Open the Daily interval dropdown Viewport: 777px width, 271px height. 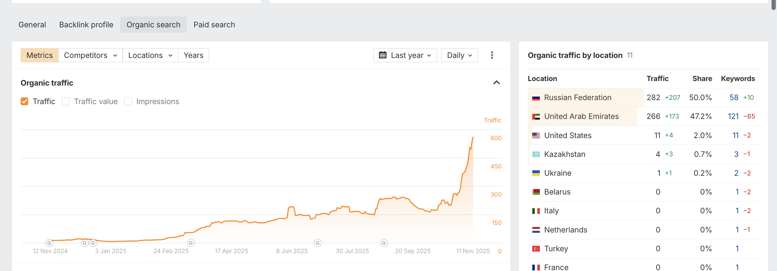pyautogui.click(x=459, y=55)
